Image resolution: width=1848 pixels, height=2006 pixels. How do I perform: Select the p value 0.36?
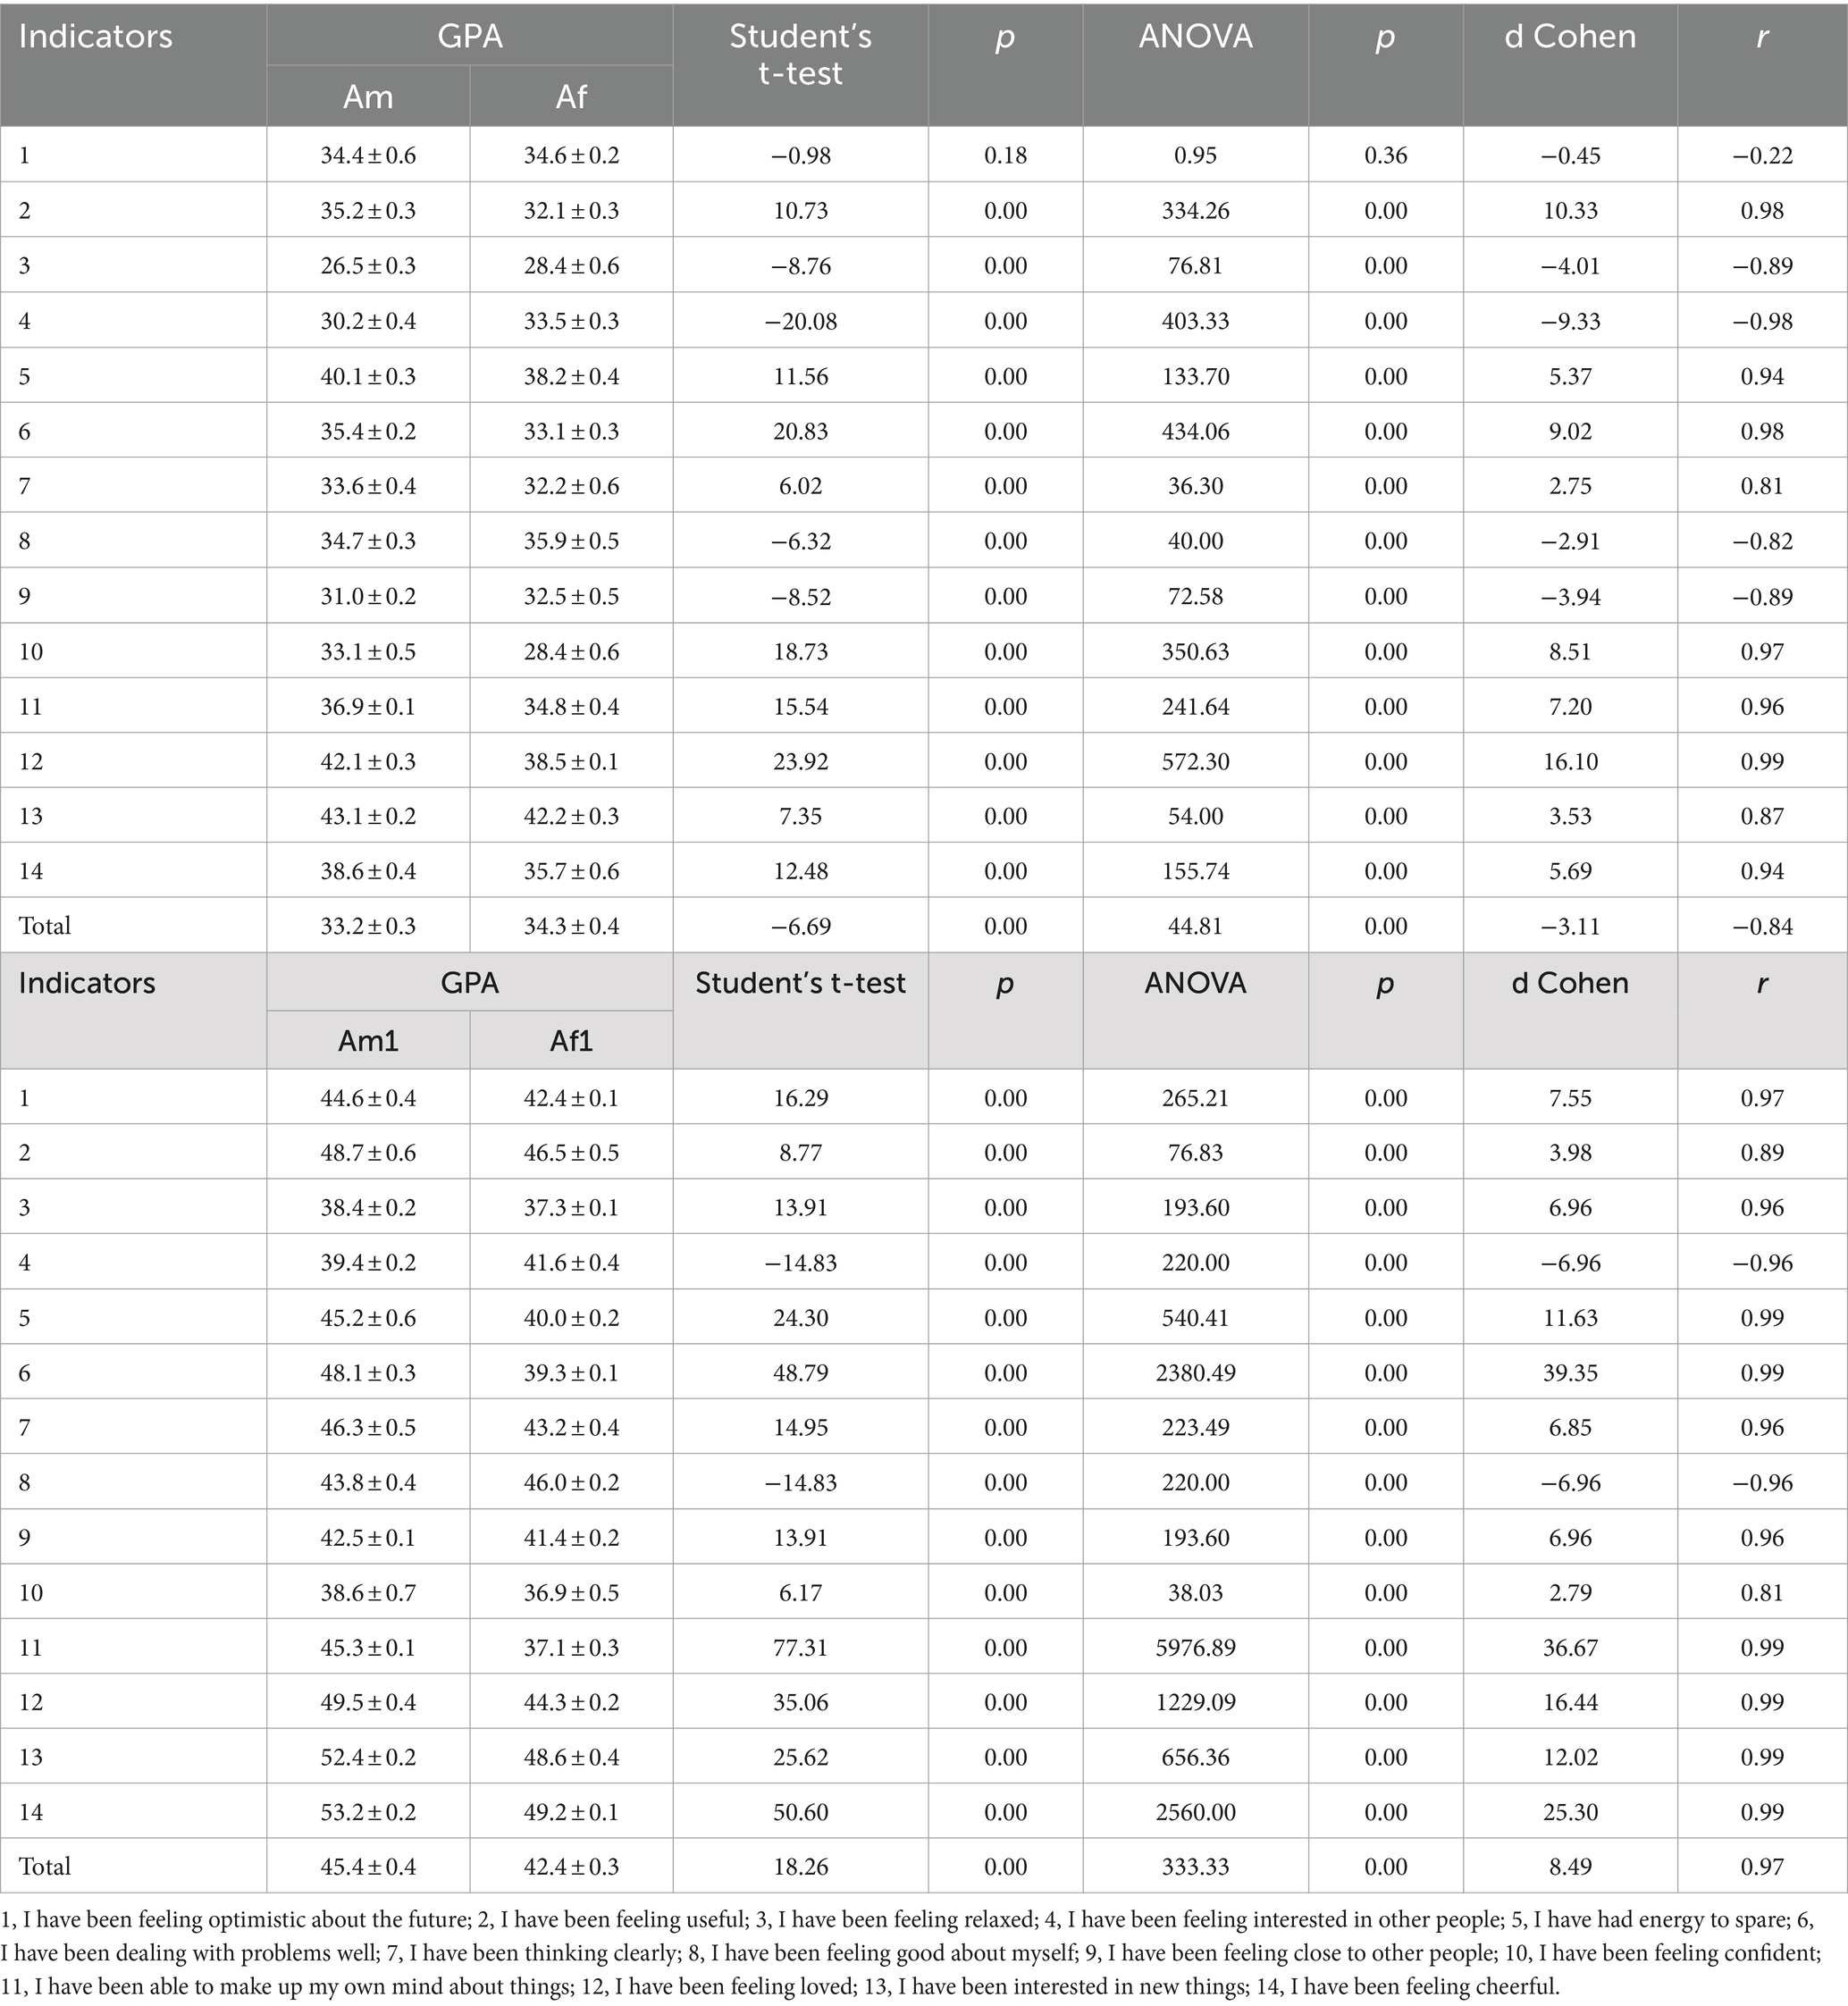click(1385, 155)
